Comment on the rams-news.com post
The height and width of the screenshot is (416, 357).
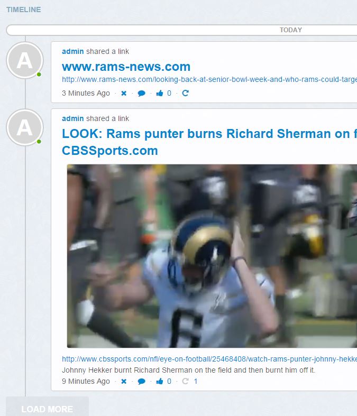click(x=141, y=94)
